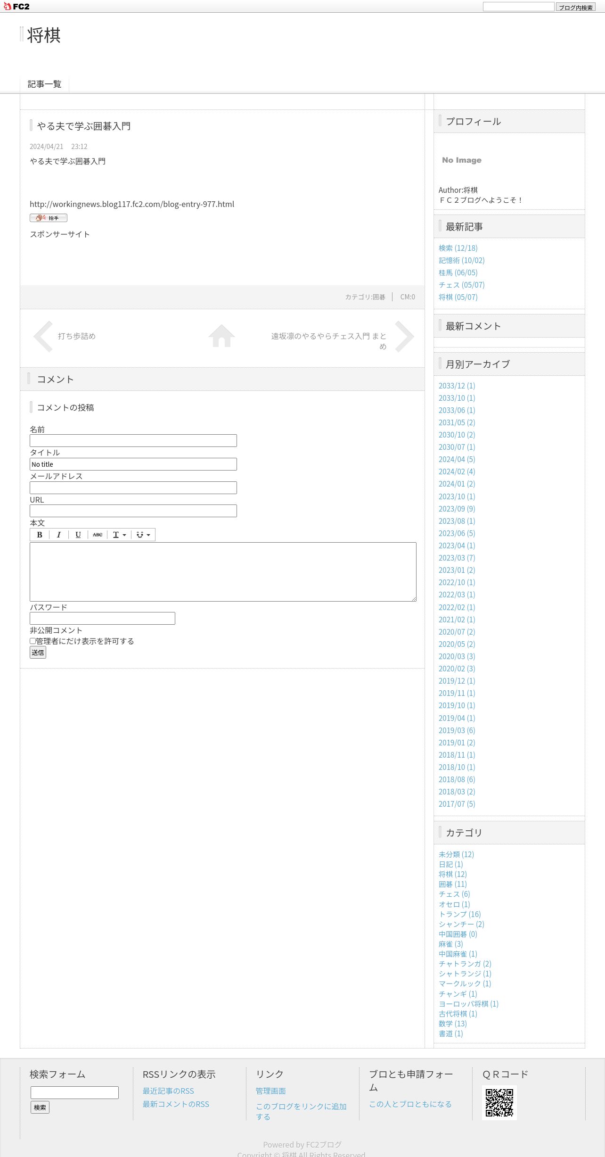Click the FC2 logo icon
This screenshot has height=1157, width=605.
pos(16,7)
